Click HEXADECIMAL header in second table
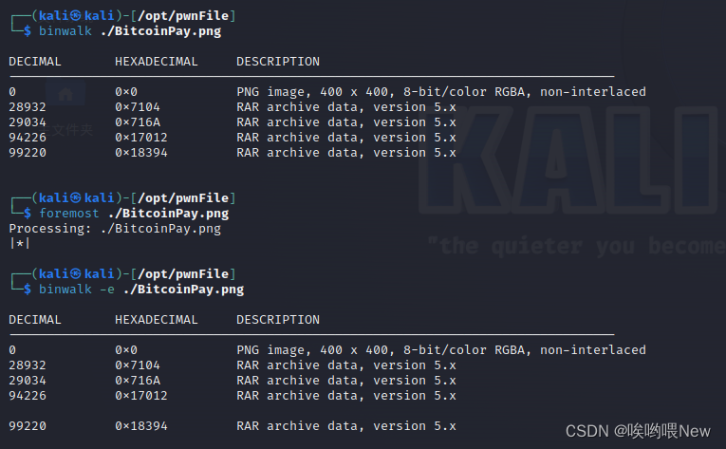This screenshot has height=449, width=726. pos(156,320)
